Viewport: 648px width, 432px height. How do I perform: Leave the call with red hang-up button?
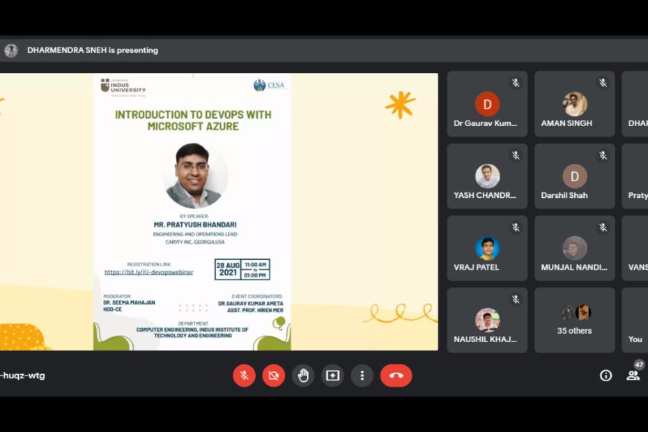pyautogui.click(x=396, y=376)
